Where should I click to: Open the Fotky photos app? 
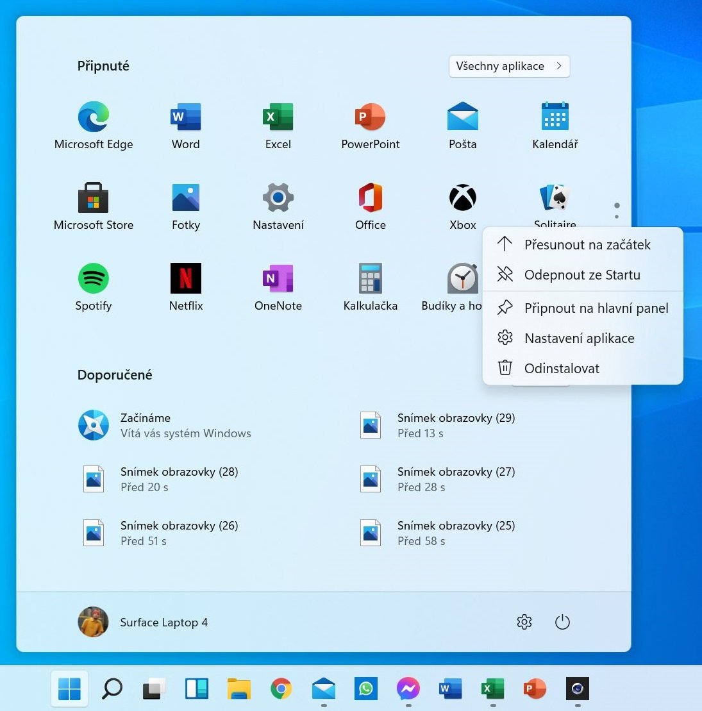tap(185, 206)
